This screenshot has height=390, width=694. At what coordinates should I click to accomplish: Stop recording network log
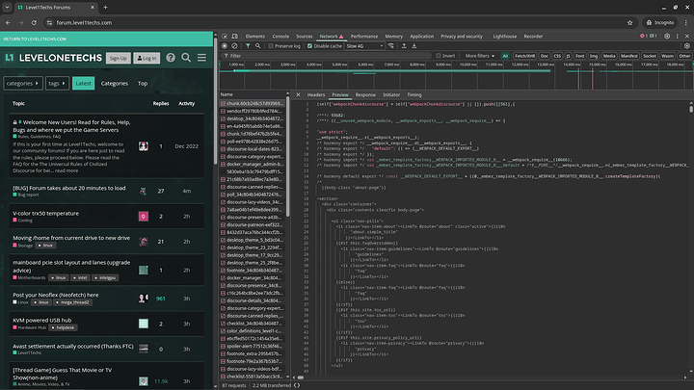[x=225, y=45]
